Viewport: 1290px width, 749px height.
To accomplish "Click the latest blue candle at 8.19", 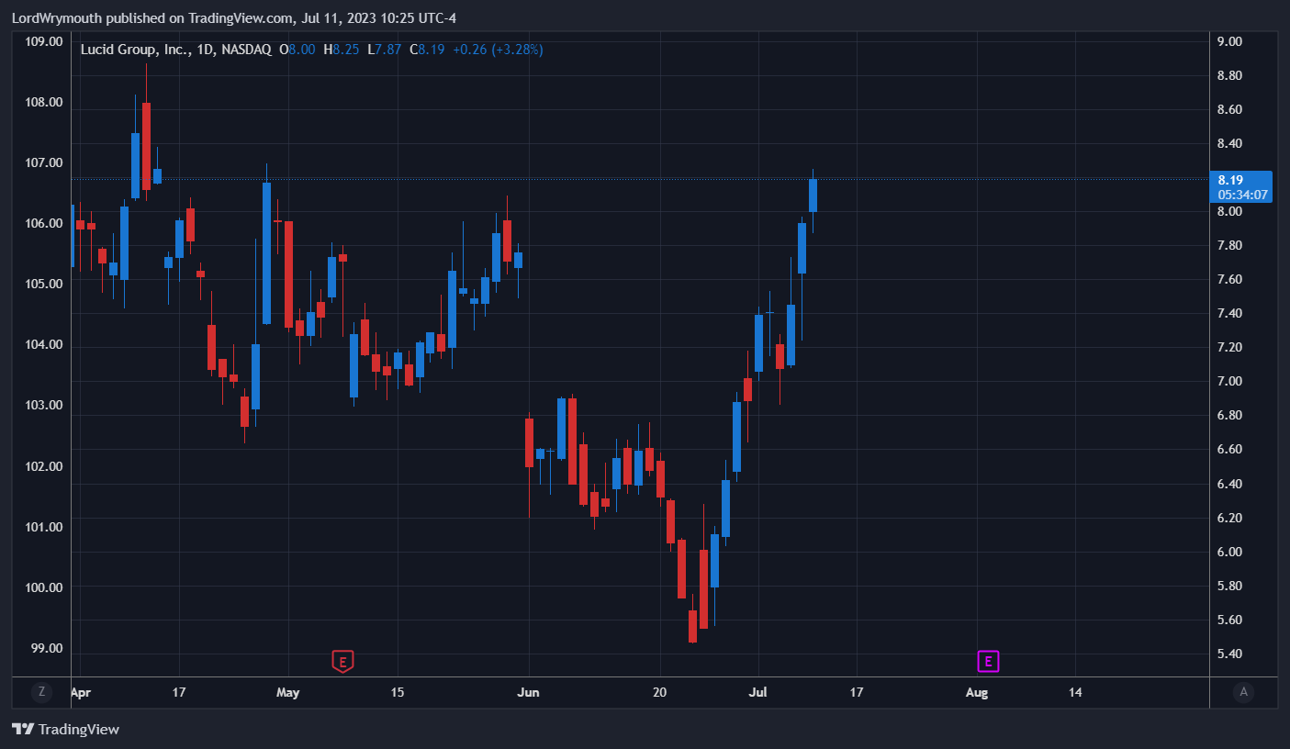I will (813, 196).
